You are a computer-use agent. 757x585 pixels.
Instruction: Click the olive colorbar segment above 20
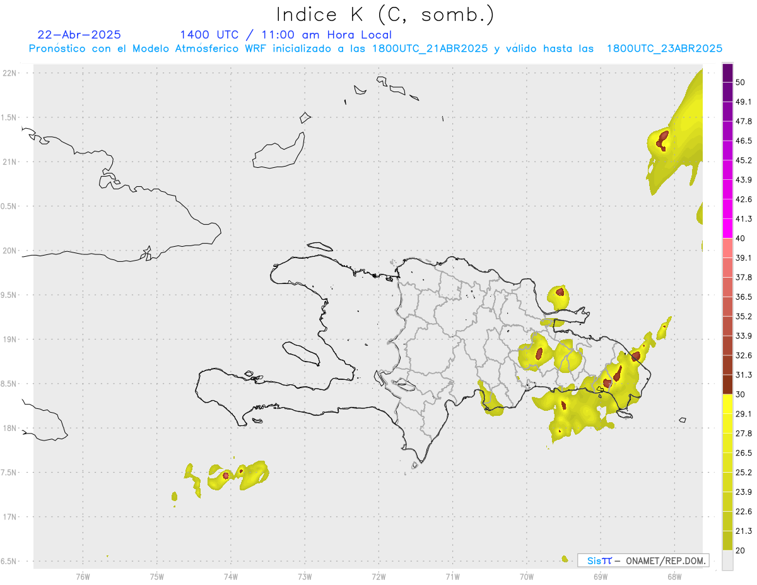[727, 541]
